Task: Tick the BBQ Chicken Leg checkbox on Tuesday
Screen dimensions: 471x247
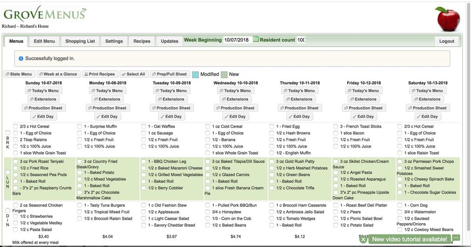Action: click(x=144, y=161)
